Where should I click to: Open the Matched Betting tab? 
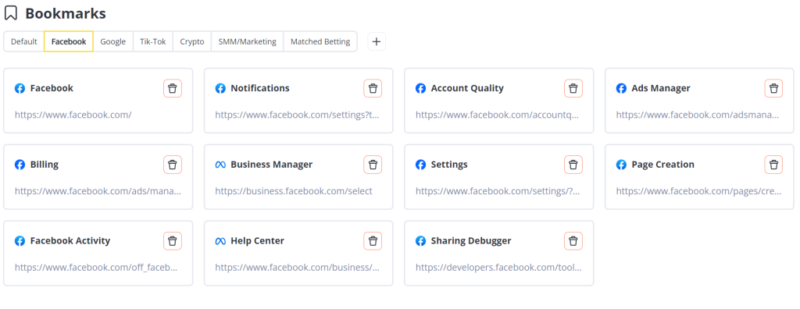[x=320, y=42]
